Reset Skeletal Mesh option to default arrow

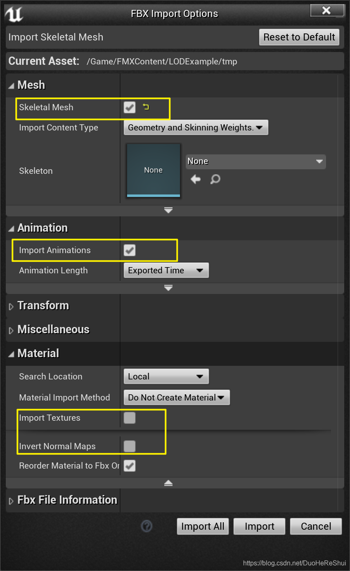coord(146,107)
